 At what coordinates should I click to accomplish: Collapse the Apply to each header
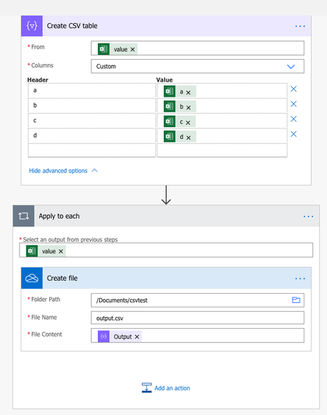166,216
